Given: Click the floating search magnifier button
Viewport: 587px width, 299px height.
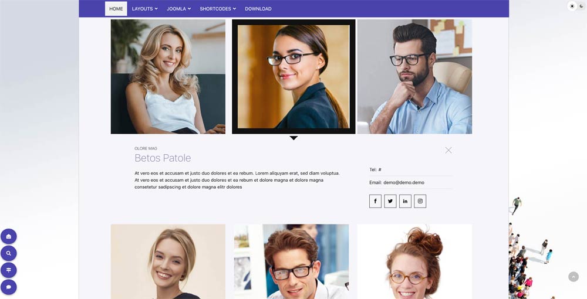Looking at the screenshot, I should click(x=9, y=253).
